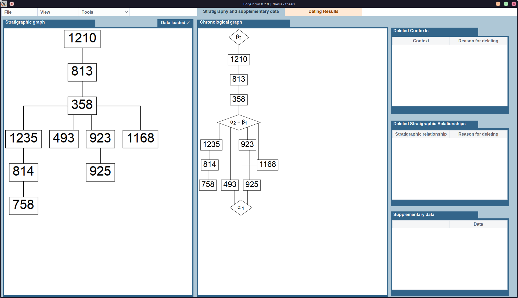
Task: Click node 1168 in Chronological graph
Action: tap(268, 165)
